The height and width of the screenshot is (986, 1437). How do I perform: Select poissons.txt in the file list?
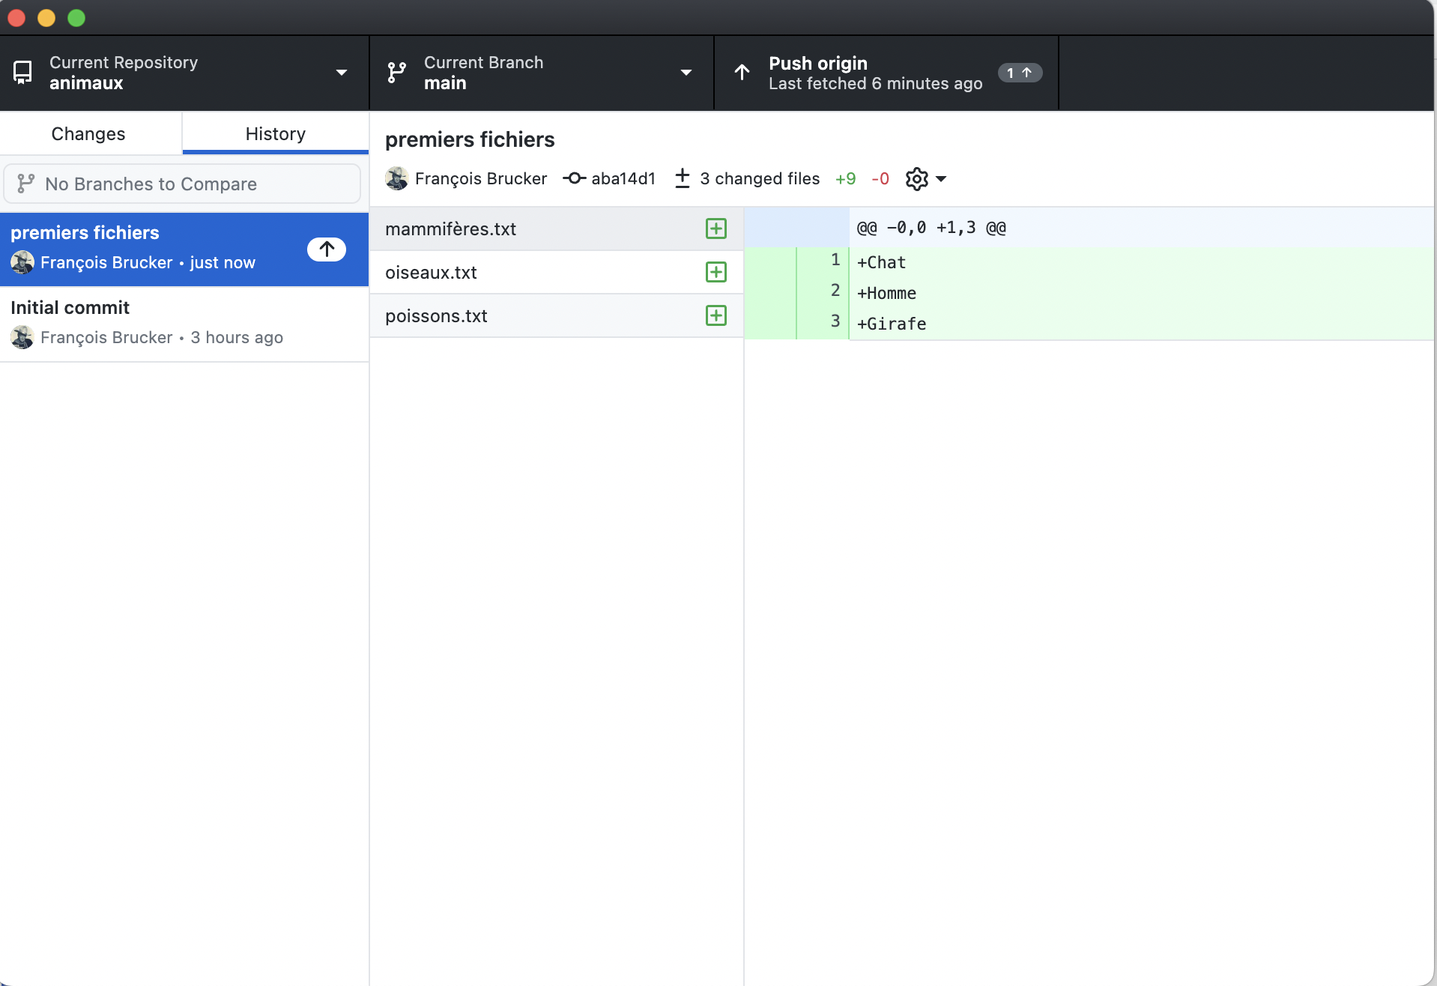tap(436, 315)
